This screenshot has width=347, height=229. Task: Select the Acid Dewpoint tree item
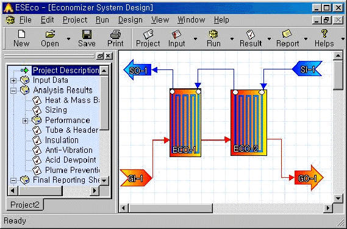(71, 160)
